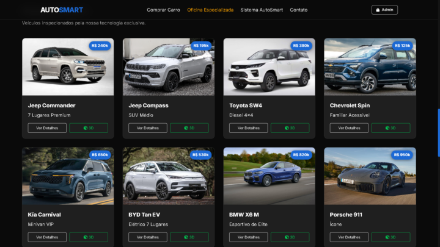This screenshot has height=247, width=440.
Task: Open the Contato link
Action: pyautogui.click(x=299, y=10)
